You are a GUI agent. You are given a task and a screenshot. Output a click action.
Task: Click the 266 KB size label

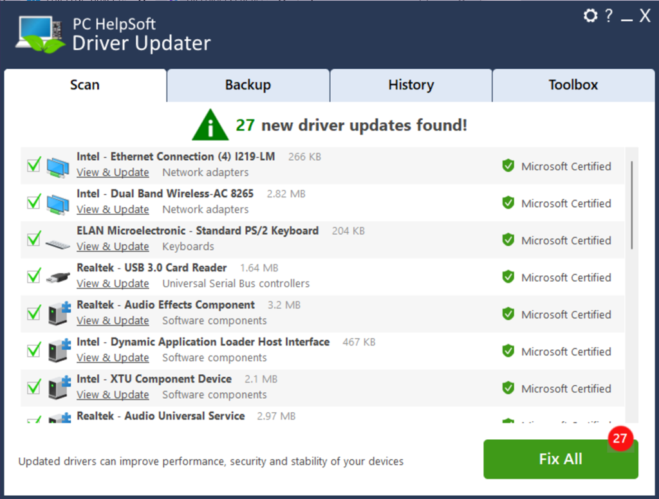point(304,157)
